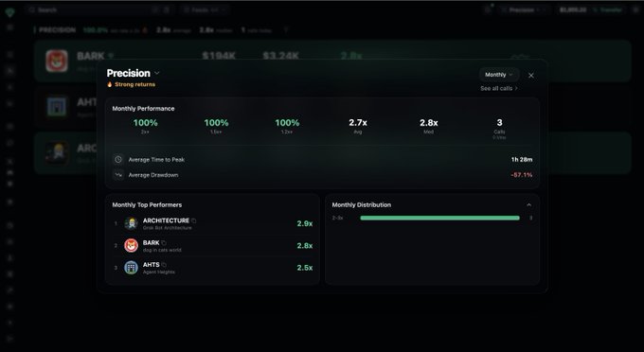Open the See all calls link
The height and width of the screenshot is (352, 644).
point(499,88)
